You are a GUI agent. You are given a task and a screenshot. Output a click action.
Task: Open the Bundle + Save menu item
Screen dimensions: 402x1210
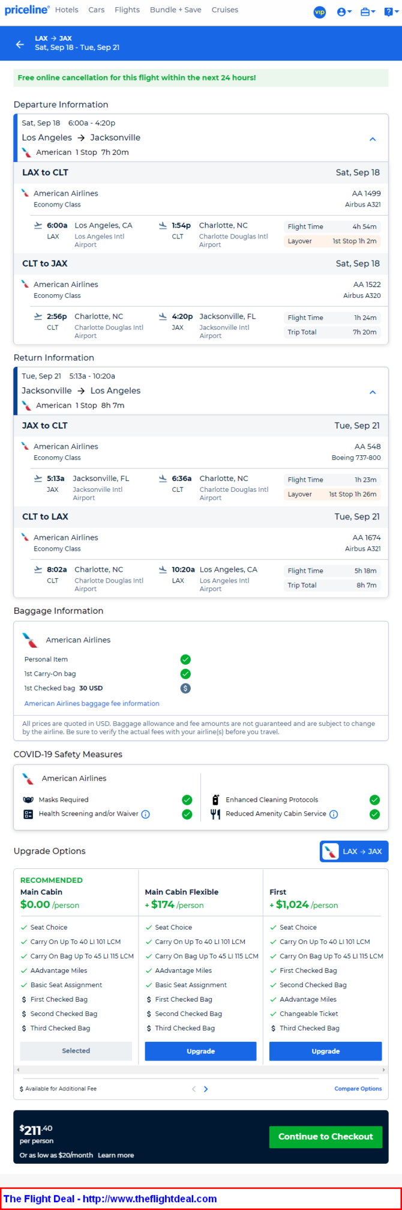[x=176, y=10]
